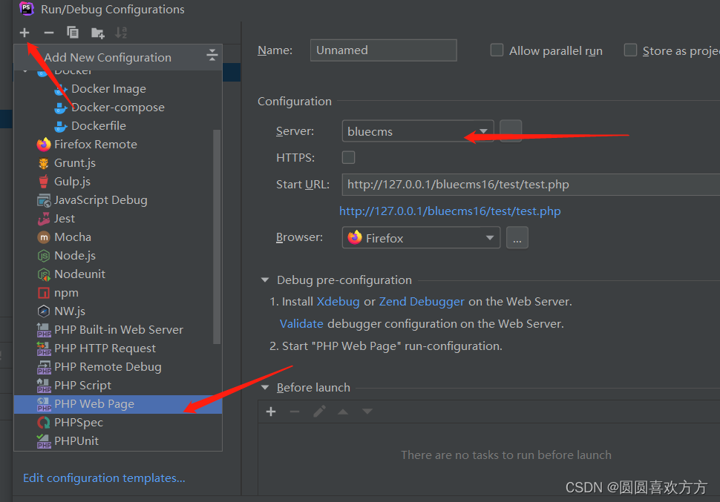
Task: Click the Add New Configuration plus icon
Action: [x=24, y=33]
